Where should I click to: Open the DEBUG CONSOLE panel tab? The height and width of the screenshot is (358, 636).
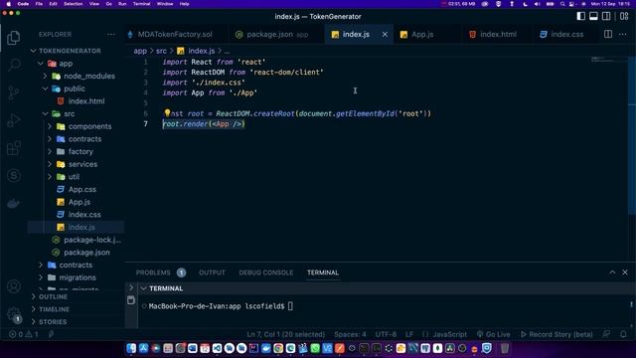coord(265,272)
